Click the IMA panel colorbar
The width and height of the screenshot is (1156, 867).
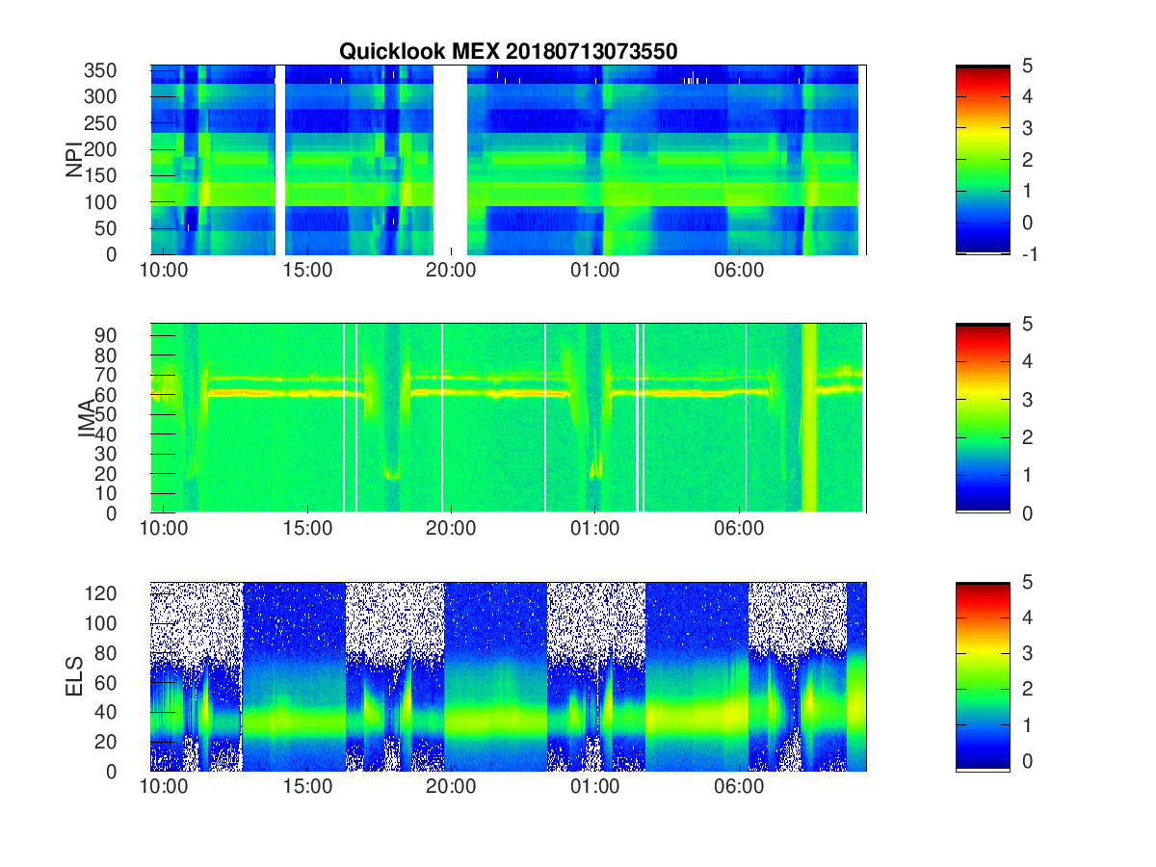click(983, 418)
